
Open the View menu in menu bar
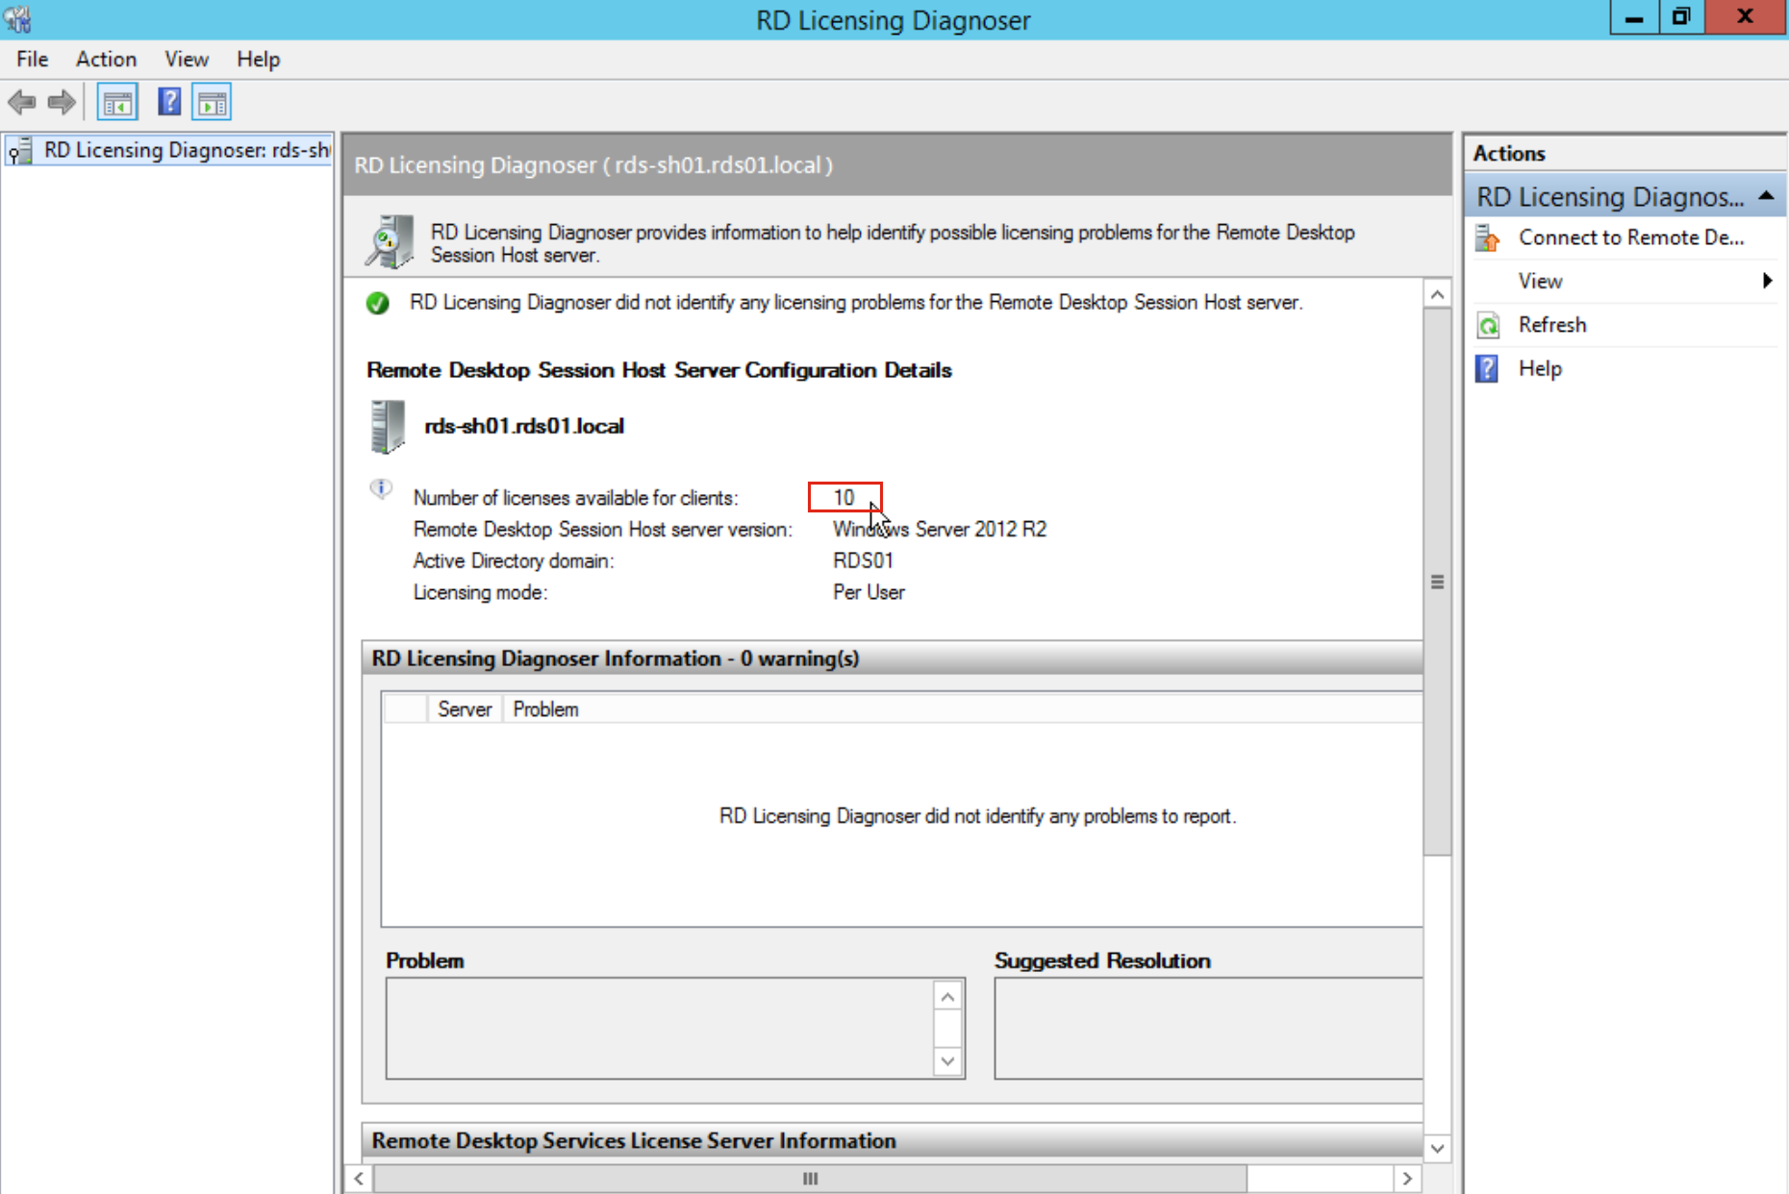click(x=187, y=60)
